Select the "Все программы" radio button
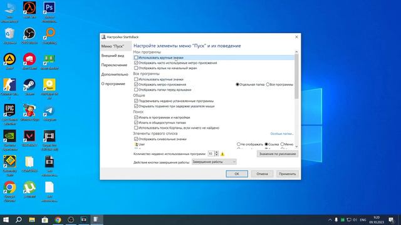Image resolution: width=401 pixels, height=225 pixels. click(268, 84)
